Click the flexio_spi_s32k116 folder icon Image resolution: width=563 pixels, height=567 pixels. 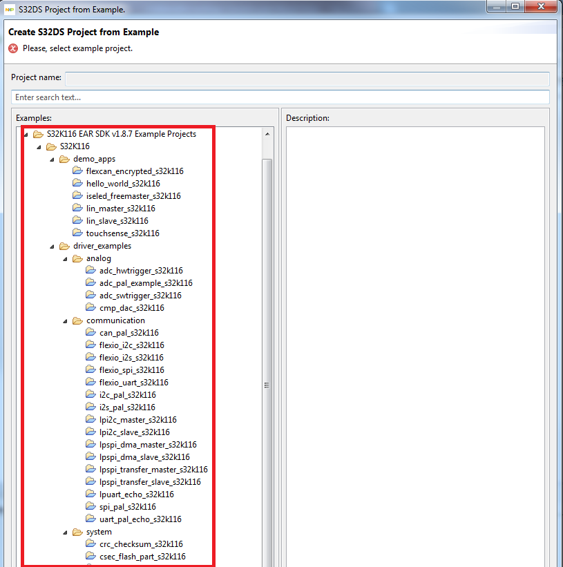[x=90, y=369]
